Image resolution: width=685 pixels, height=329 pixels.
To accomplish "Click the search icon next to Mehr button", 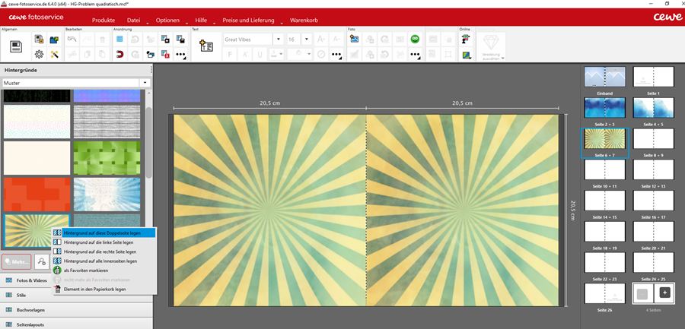I will pos(43,261).
